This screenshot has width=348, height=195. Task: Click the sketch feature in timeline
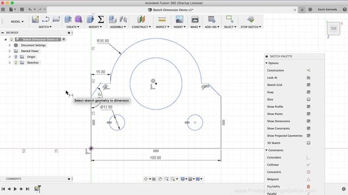pyautogui.click(x=36, y=188)
